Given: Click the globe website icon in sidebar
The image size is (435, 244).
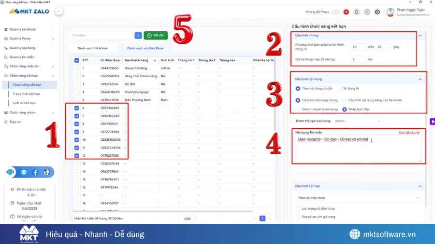Looking at the screenshot, I should point(46,172).
